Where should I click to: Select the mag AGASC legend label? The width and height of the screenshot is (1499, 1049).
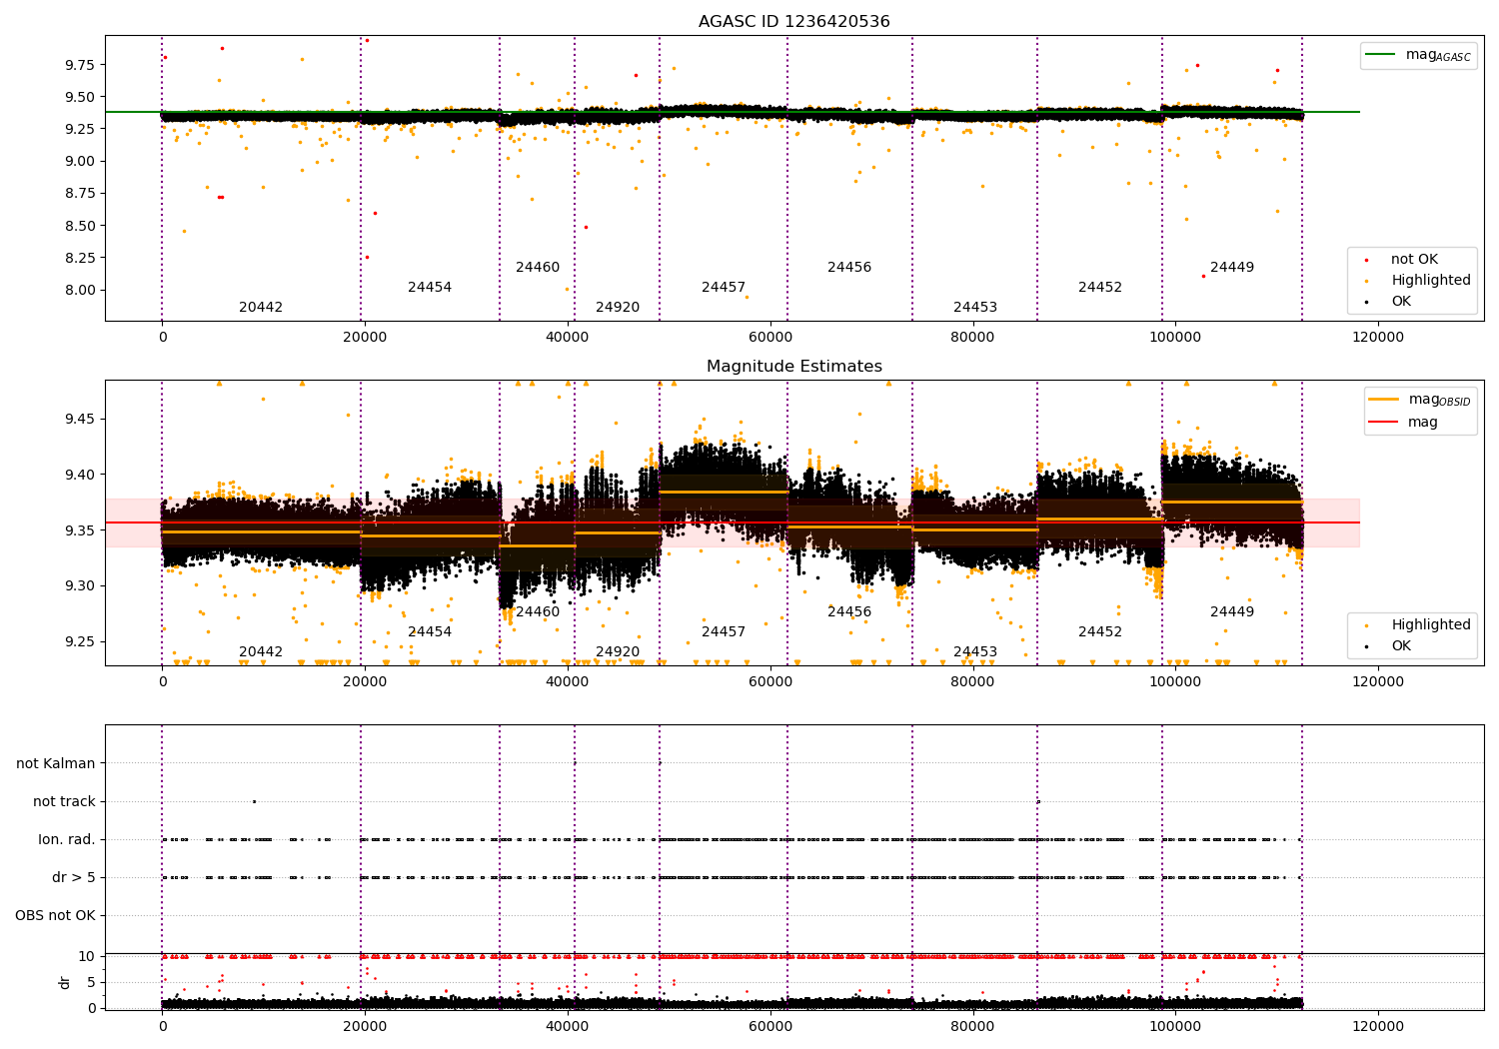pos(1438,55)
